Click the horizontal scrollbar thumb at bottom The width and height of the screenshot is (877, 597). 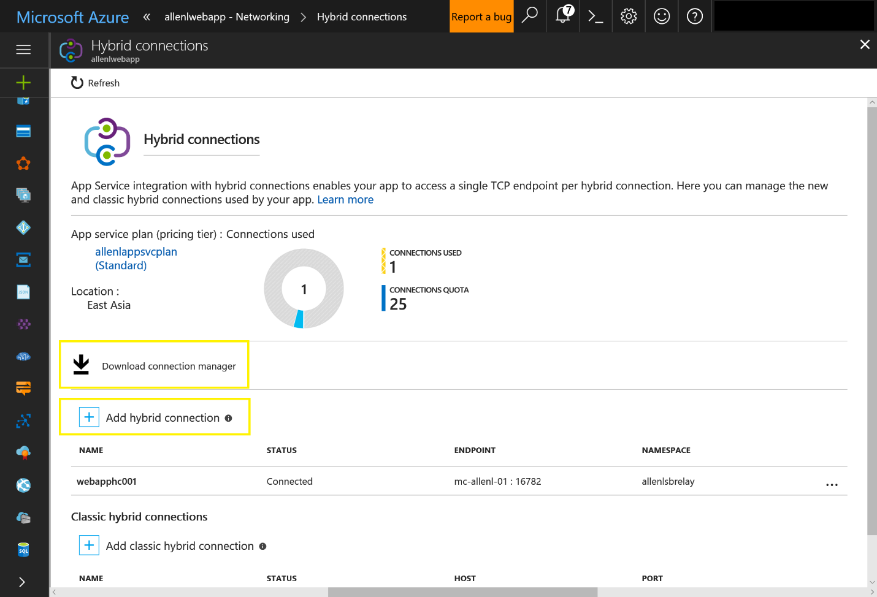point(462,592)
